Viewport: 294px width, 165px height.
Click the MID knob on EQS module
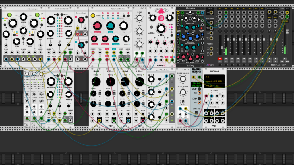139,31
